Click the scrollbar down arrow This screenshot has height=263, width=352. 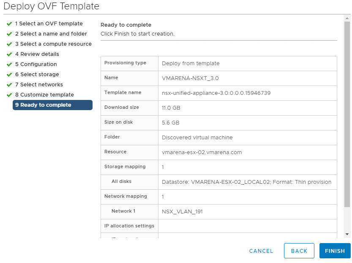point(347,234)
